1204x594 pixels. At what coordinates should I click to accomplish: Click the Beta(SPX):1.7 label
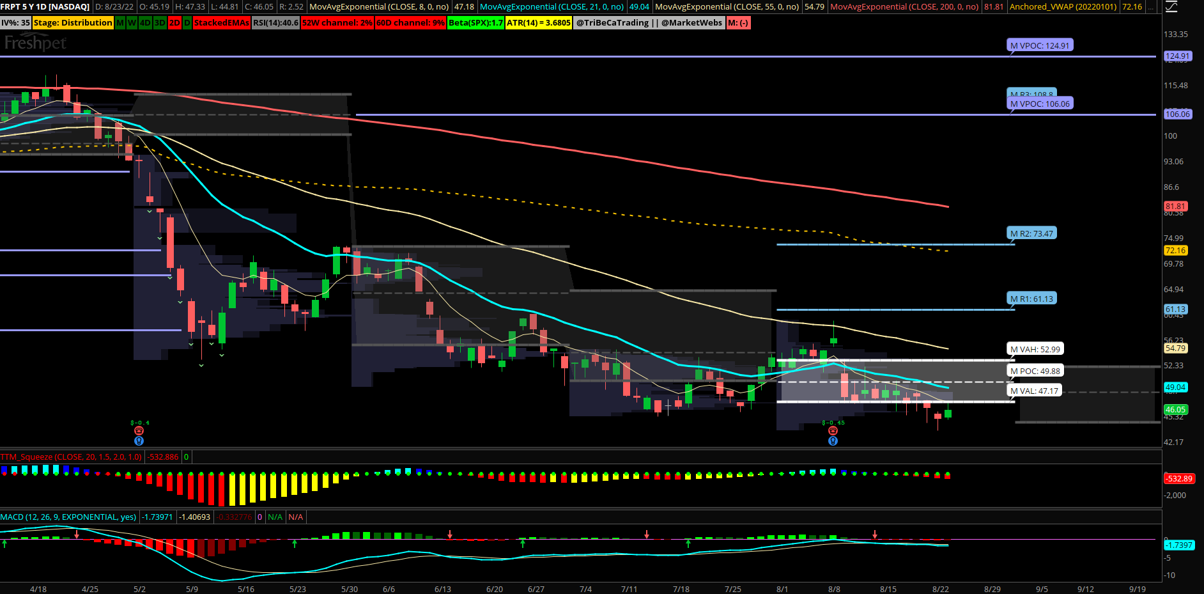click(475, 22)
